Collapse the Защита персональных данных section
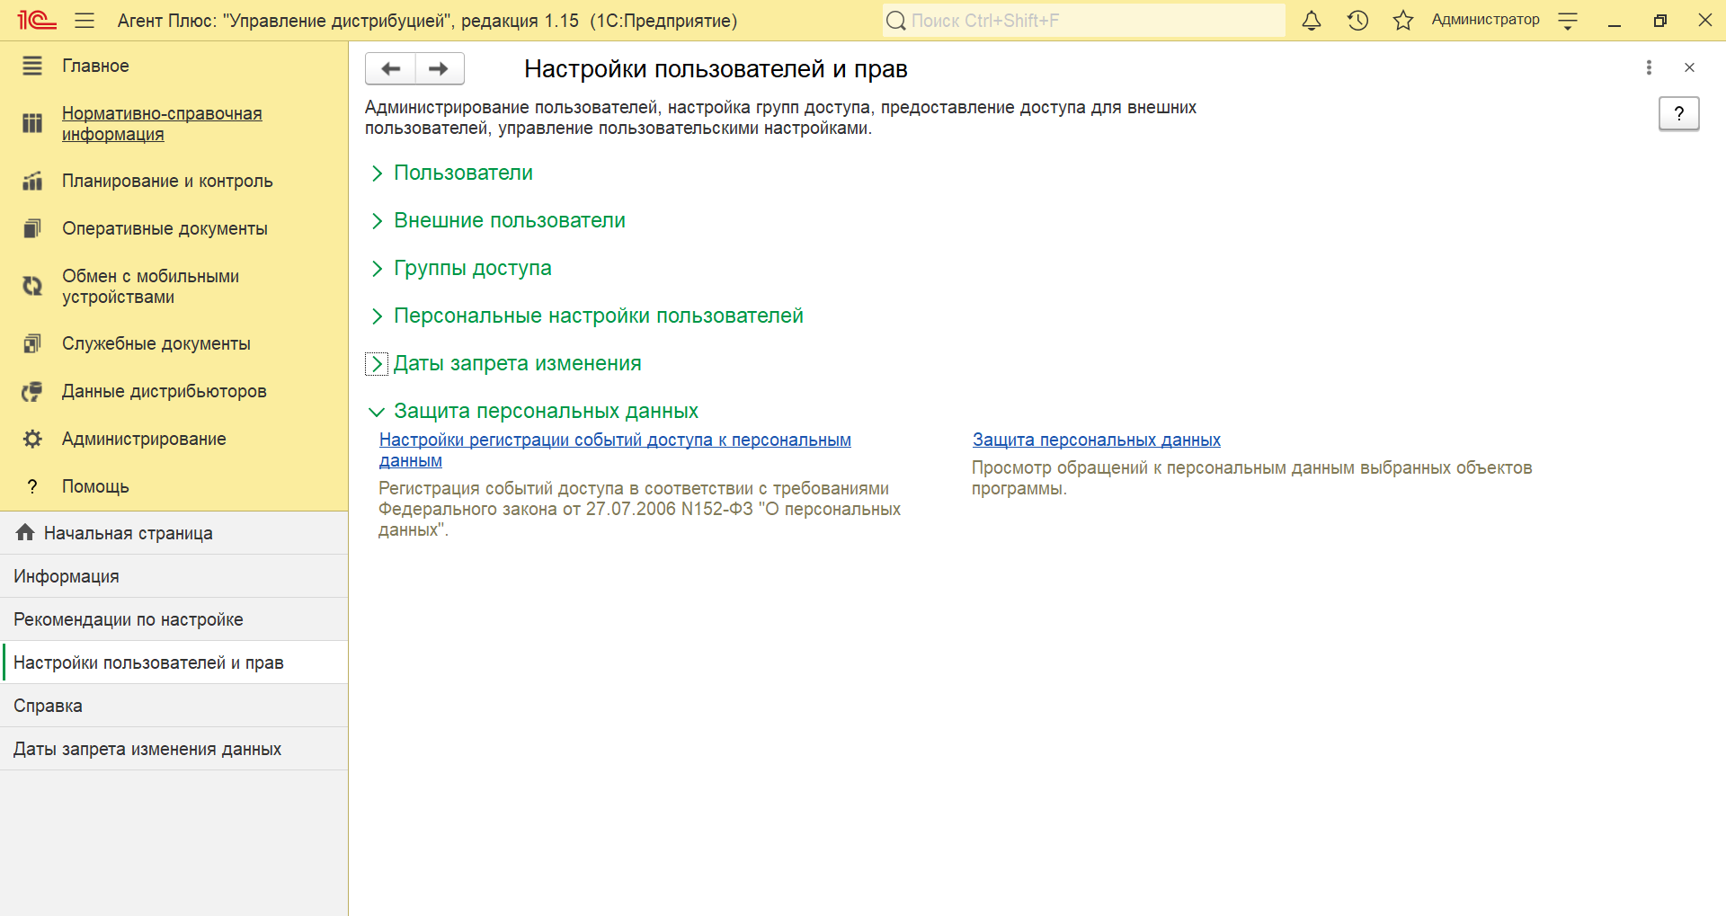Screen dimensions: 1726x916 545,411
